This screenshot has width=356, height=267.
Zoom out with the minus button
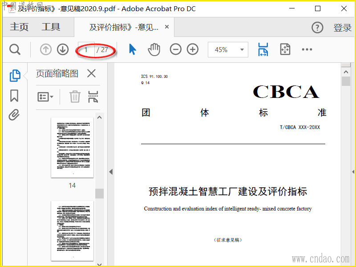[x=175, y=49]
